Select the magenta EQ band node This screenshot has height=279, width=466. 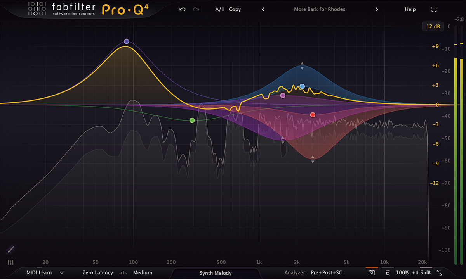click(x=283, y=95)
